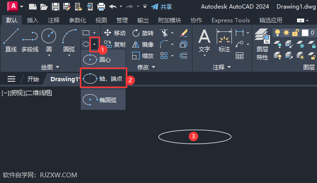
Task: Click the Print (plot) icon
Action: pos(101,7)
